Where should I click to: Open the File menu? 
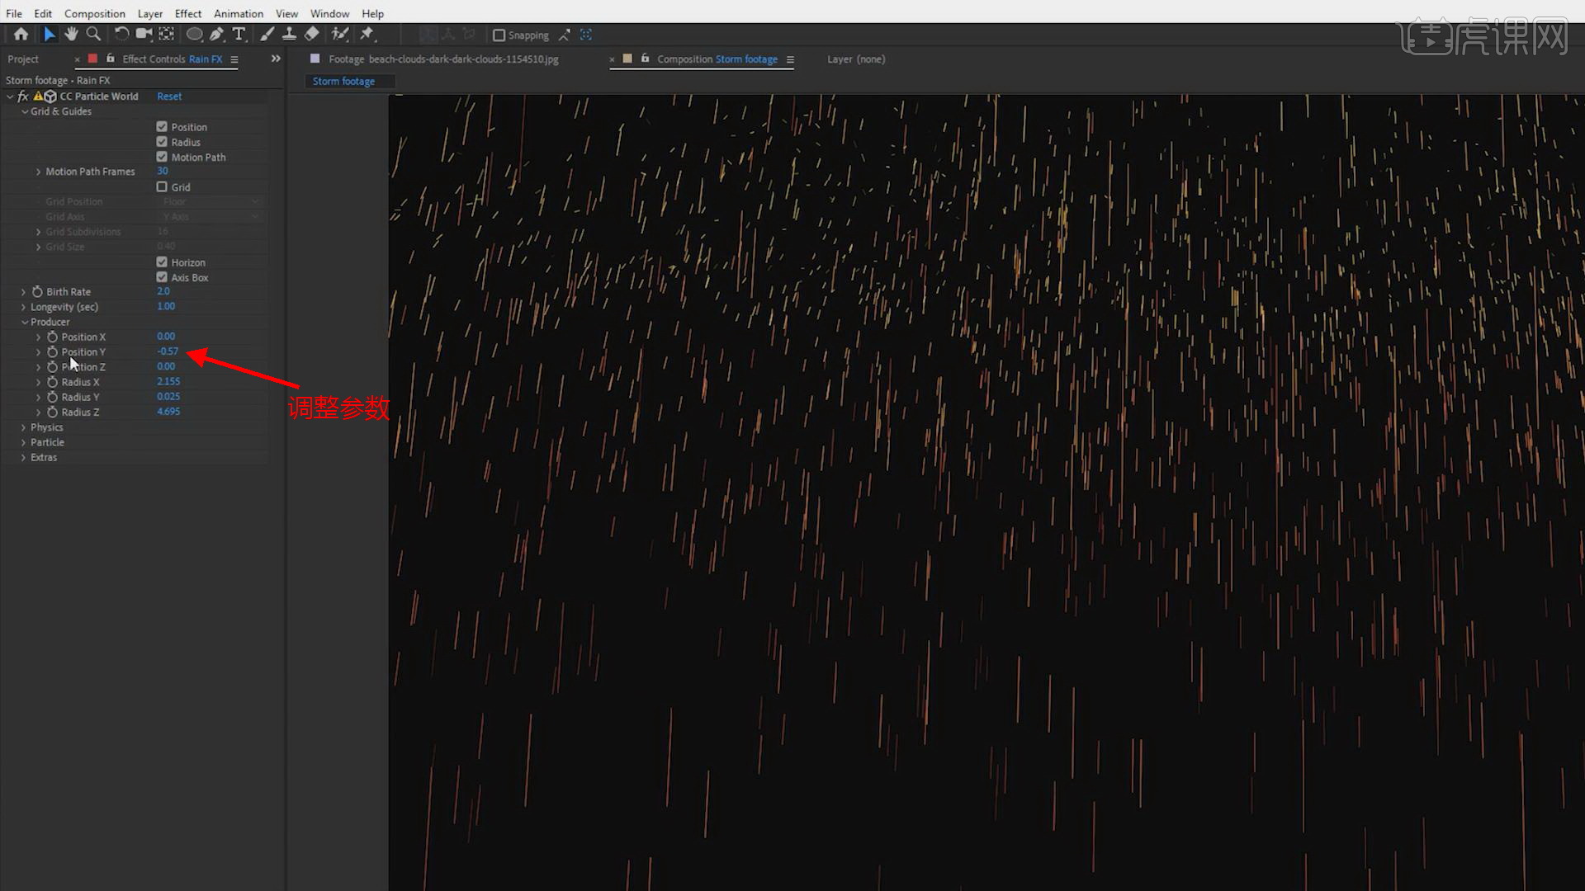pos(14,13)
